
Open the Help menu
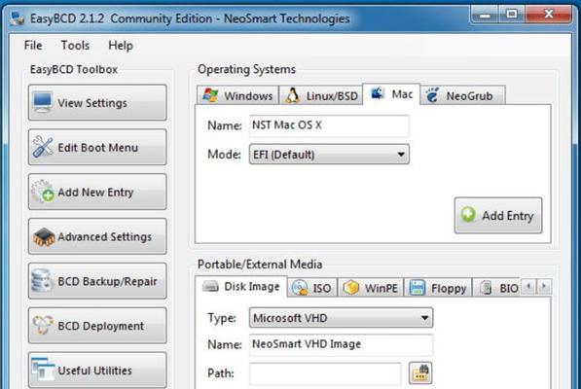tap(121, 45)
